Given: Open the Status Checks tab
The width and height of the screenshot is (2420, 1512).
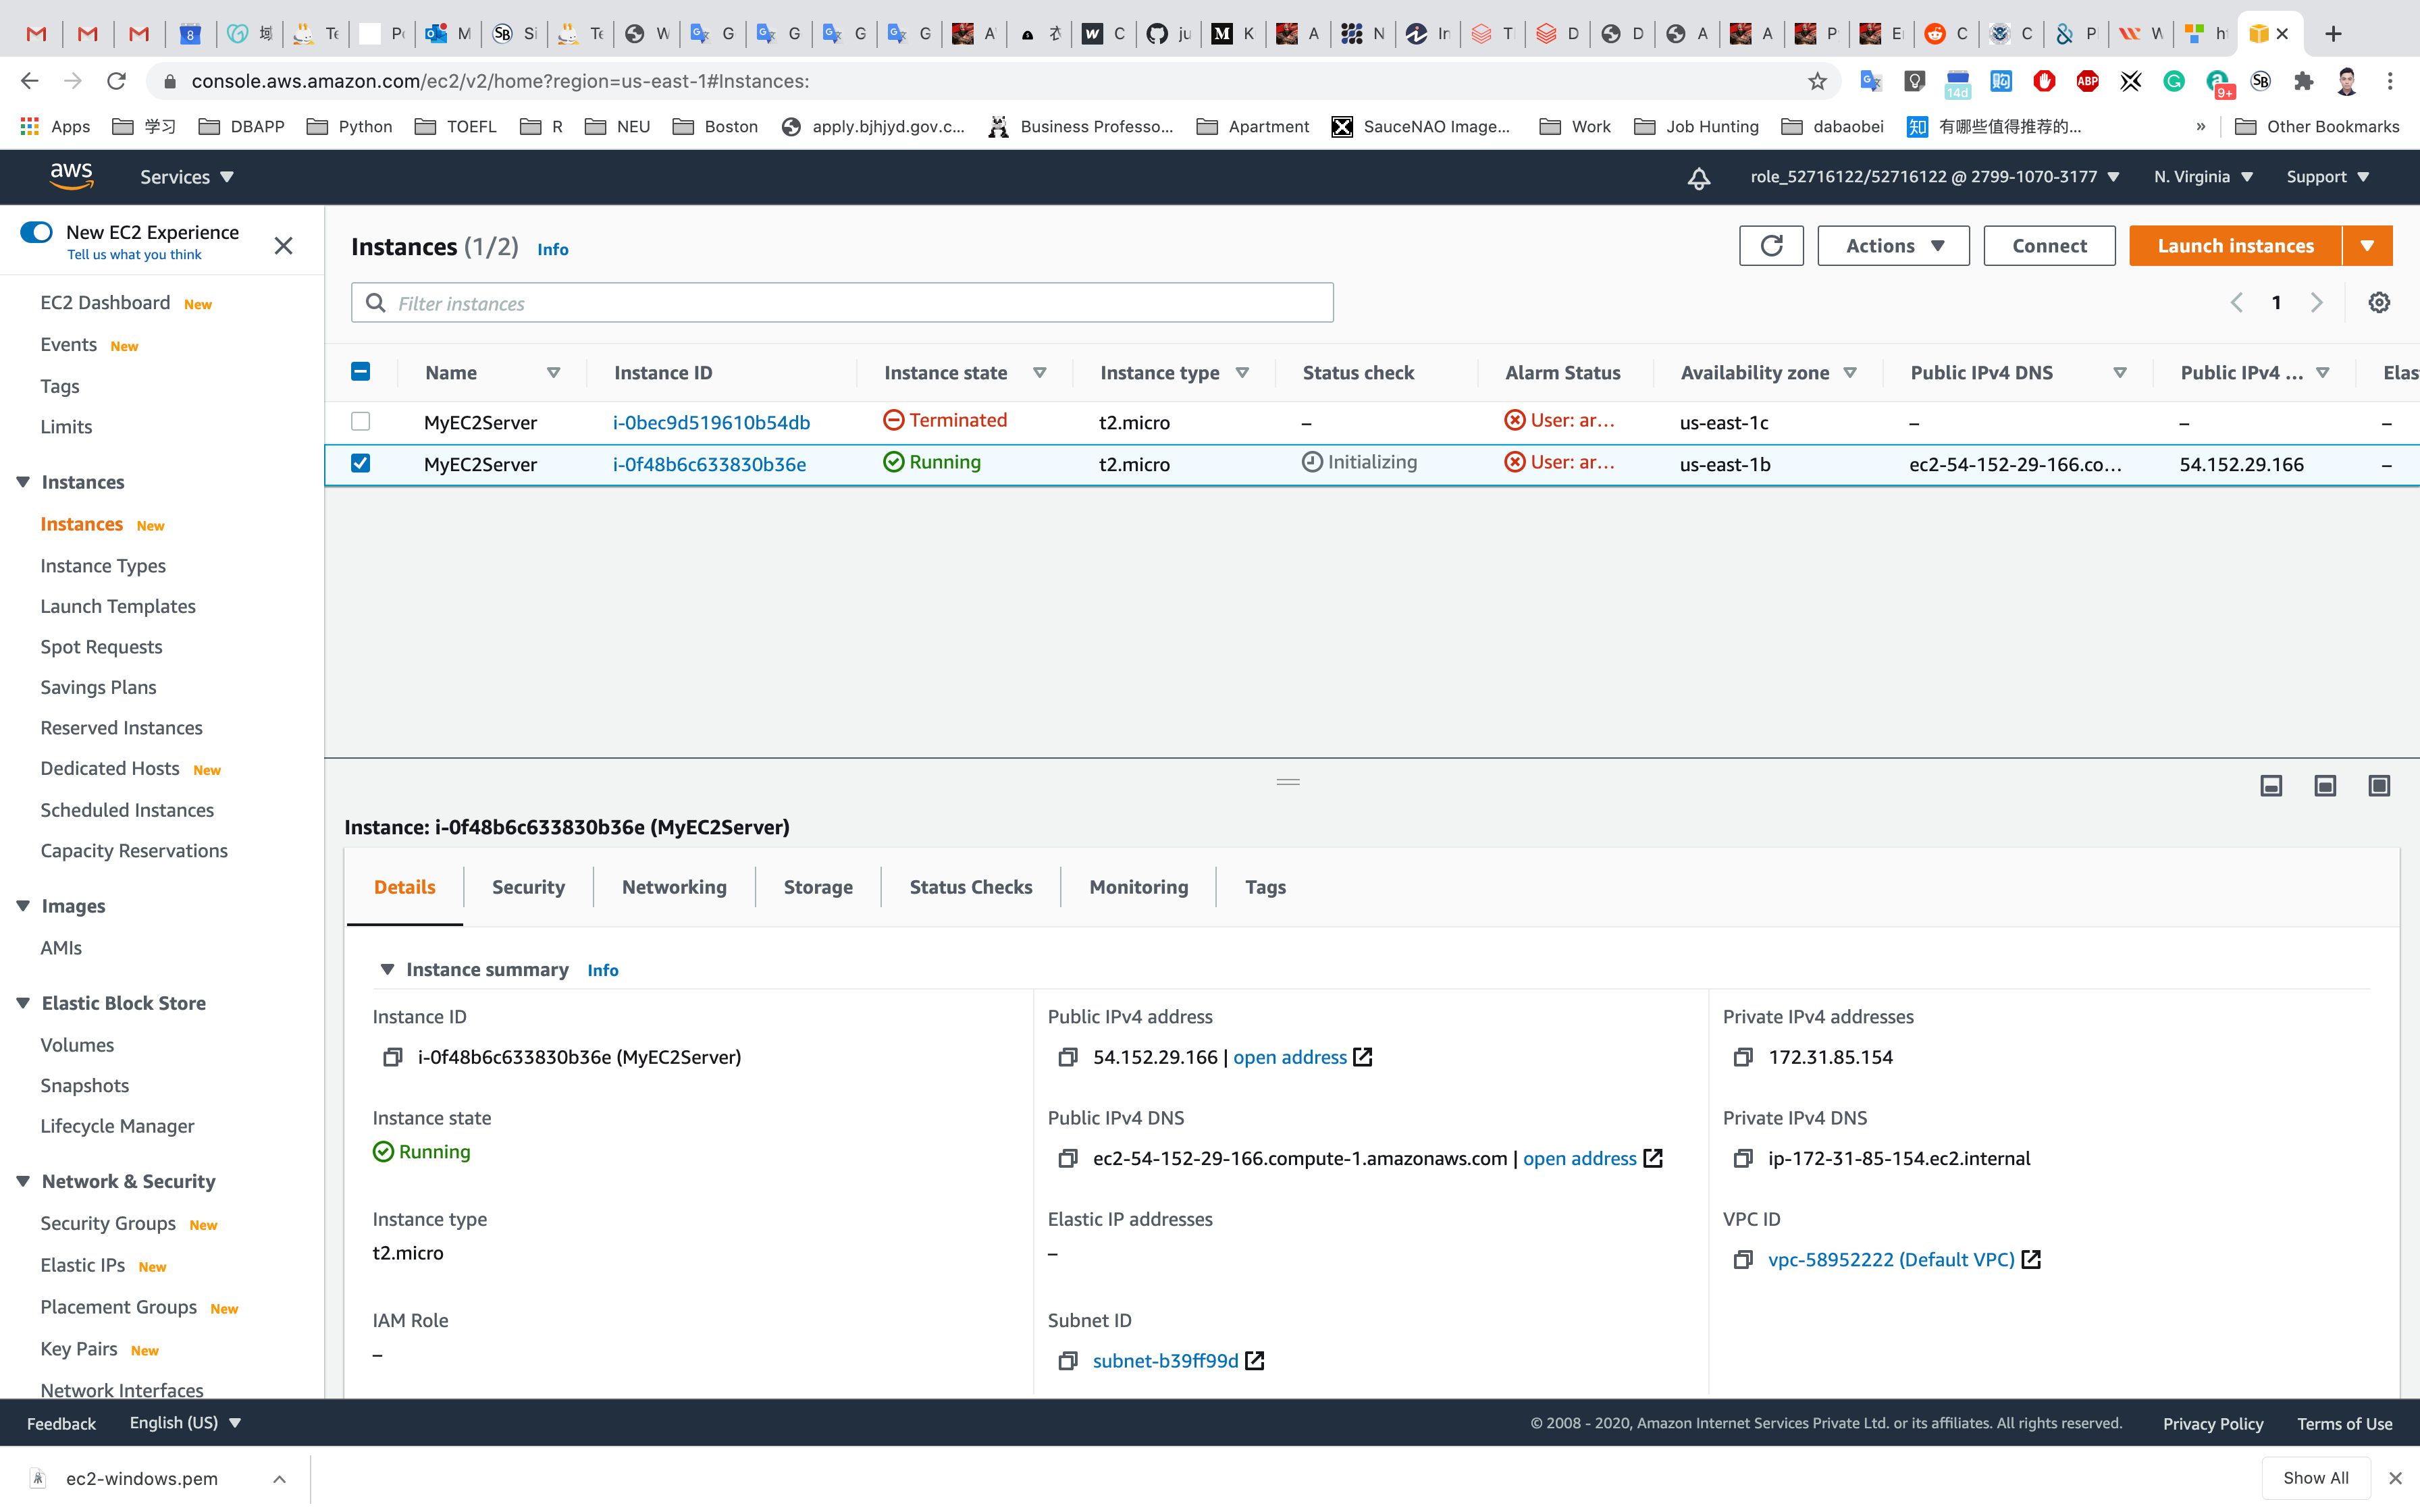Looking at the screenshot, I should point(970,887).
